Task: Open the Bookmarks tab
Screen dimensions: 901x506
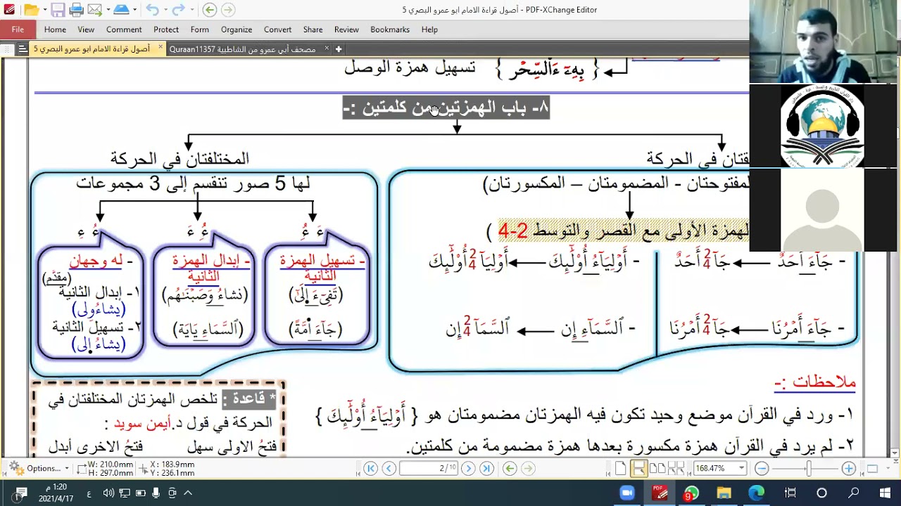Action: click(x=390, y=30)
